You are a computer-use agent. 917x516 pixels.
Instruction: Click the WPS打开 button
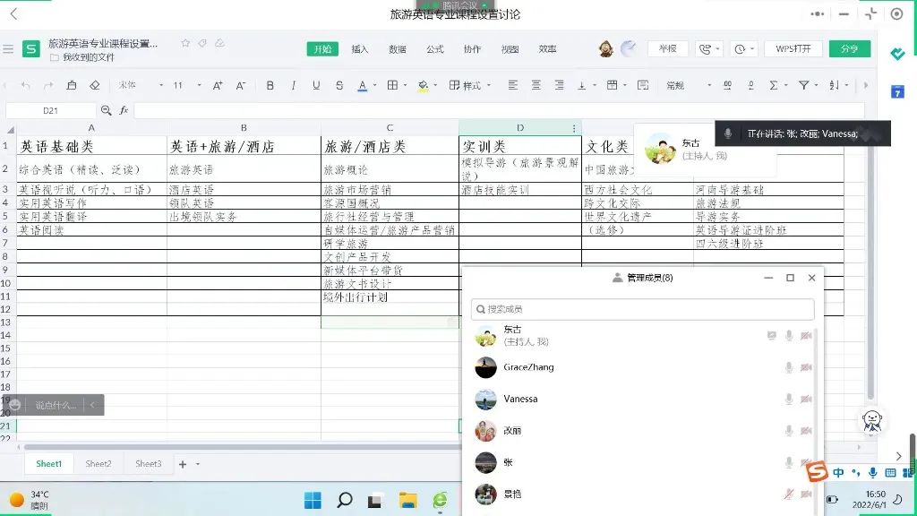[x=793, y=49]
